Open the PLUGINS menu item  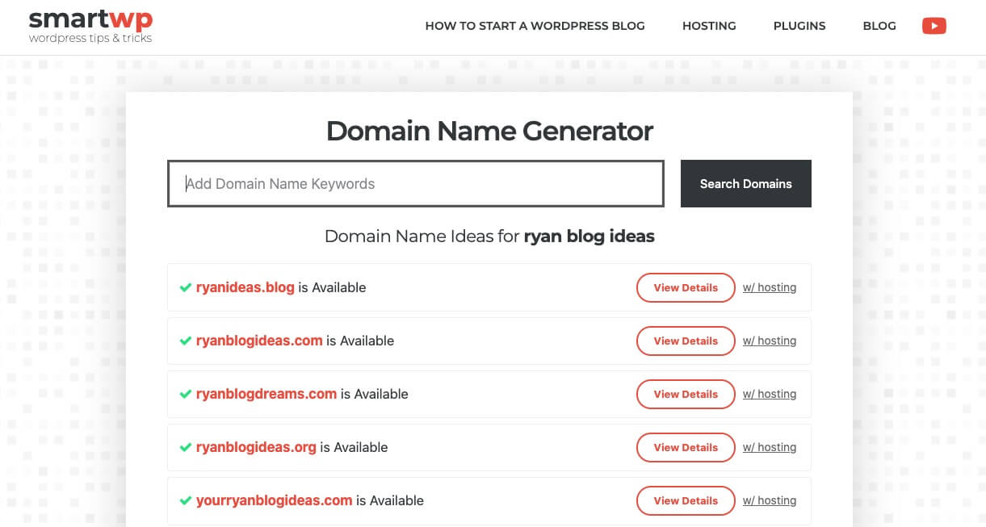[x=799, y=25]
